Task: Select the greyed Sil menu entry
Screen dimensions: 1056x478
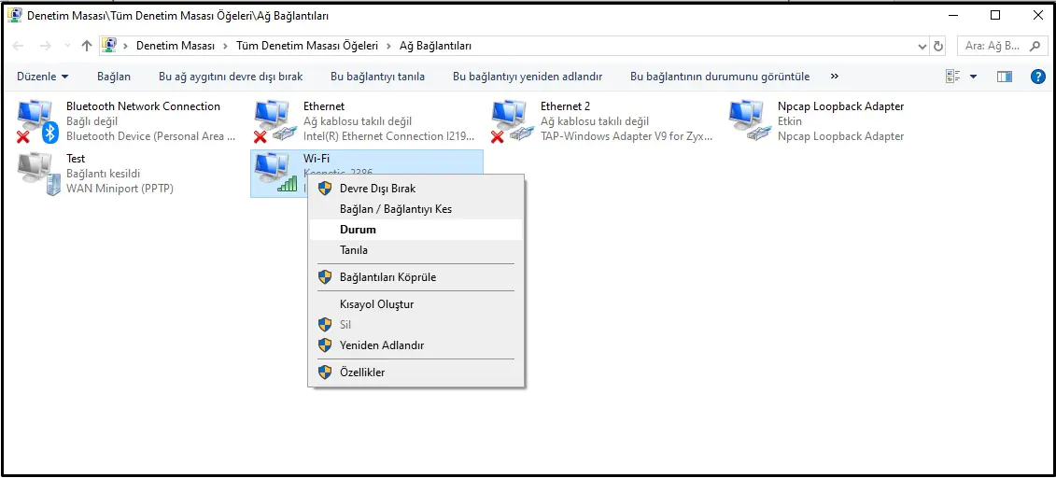Action: point(415,325)
